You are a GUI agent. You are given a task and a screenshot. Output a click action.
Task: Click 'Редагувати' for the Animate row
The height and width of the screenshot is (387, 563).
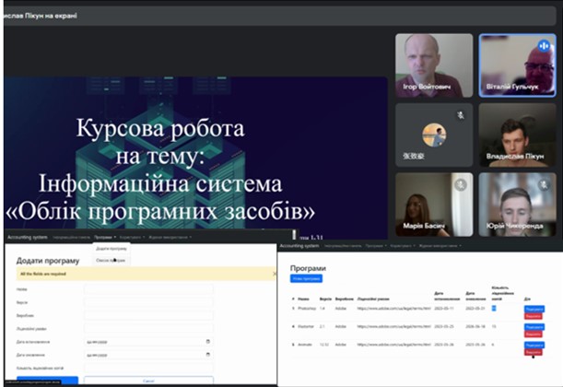click(534, 345)
